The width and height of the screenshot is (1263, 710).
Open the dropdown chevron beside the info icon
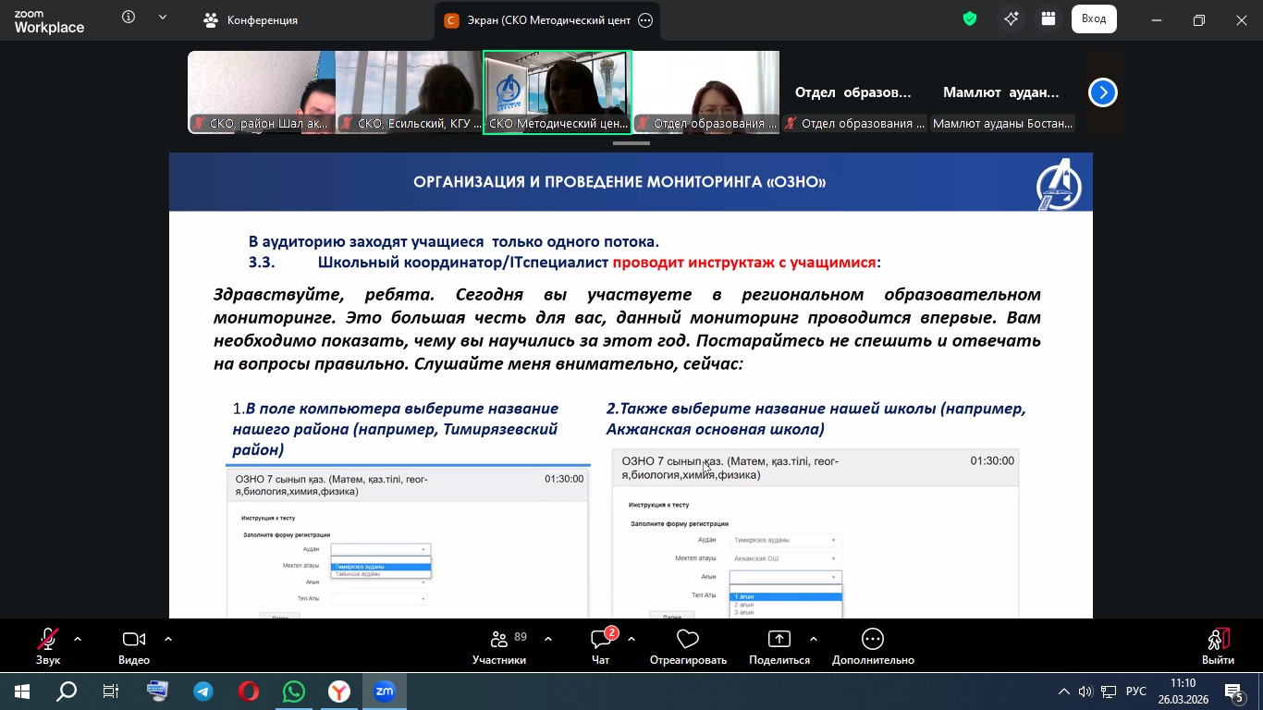click(164, 18)
